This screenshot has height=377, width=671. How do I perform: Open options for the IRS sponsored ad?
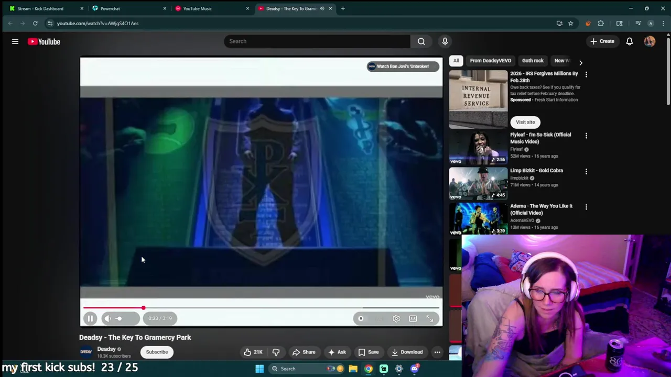coord(586,75)
